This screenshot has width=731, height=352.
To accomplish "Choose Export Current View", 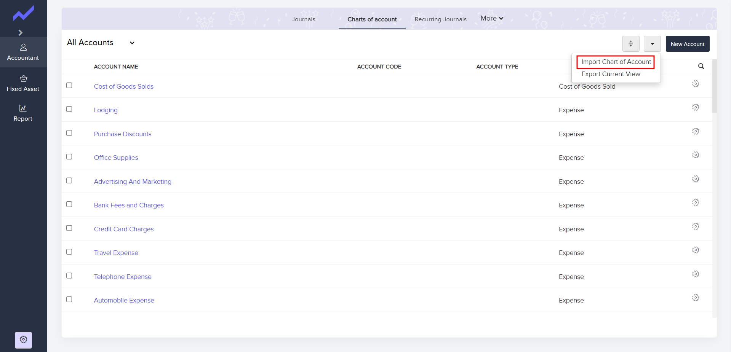I will (x=611, y=74).
